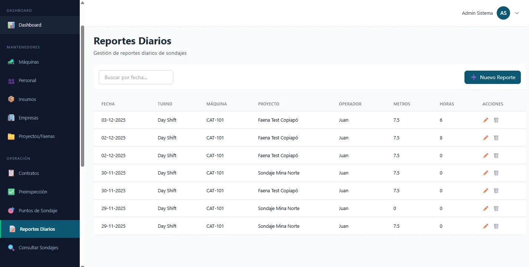Click the edit pencil for 03-12-2025 report
The width and height of the screenshot is (529, 267).
pyautogui.click(x=486, y=120)
